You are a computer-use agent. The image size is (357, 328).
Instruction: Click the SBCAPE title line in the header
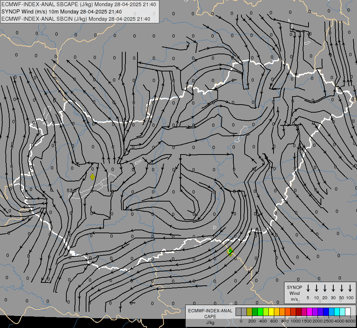(79, 4)
